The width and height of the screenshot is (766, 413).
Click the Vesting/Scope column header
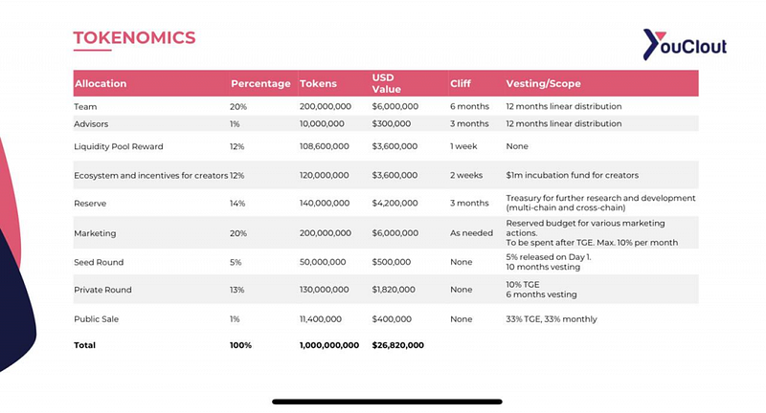[543, 83]
